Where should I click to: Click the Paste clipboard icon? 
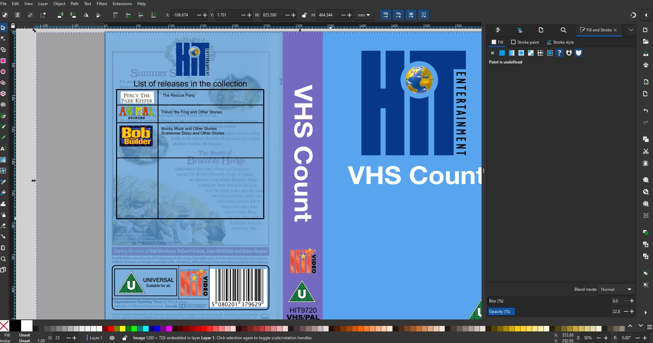coord(645,163)
